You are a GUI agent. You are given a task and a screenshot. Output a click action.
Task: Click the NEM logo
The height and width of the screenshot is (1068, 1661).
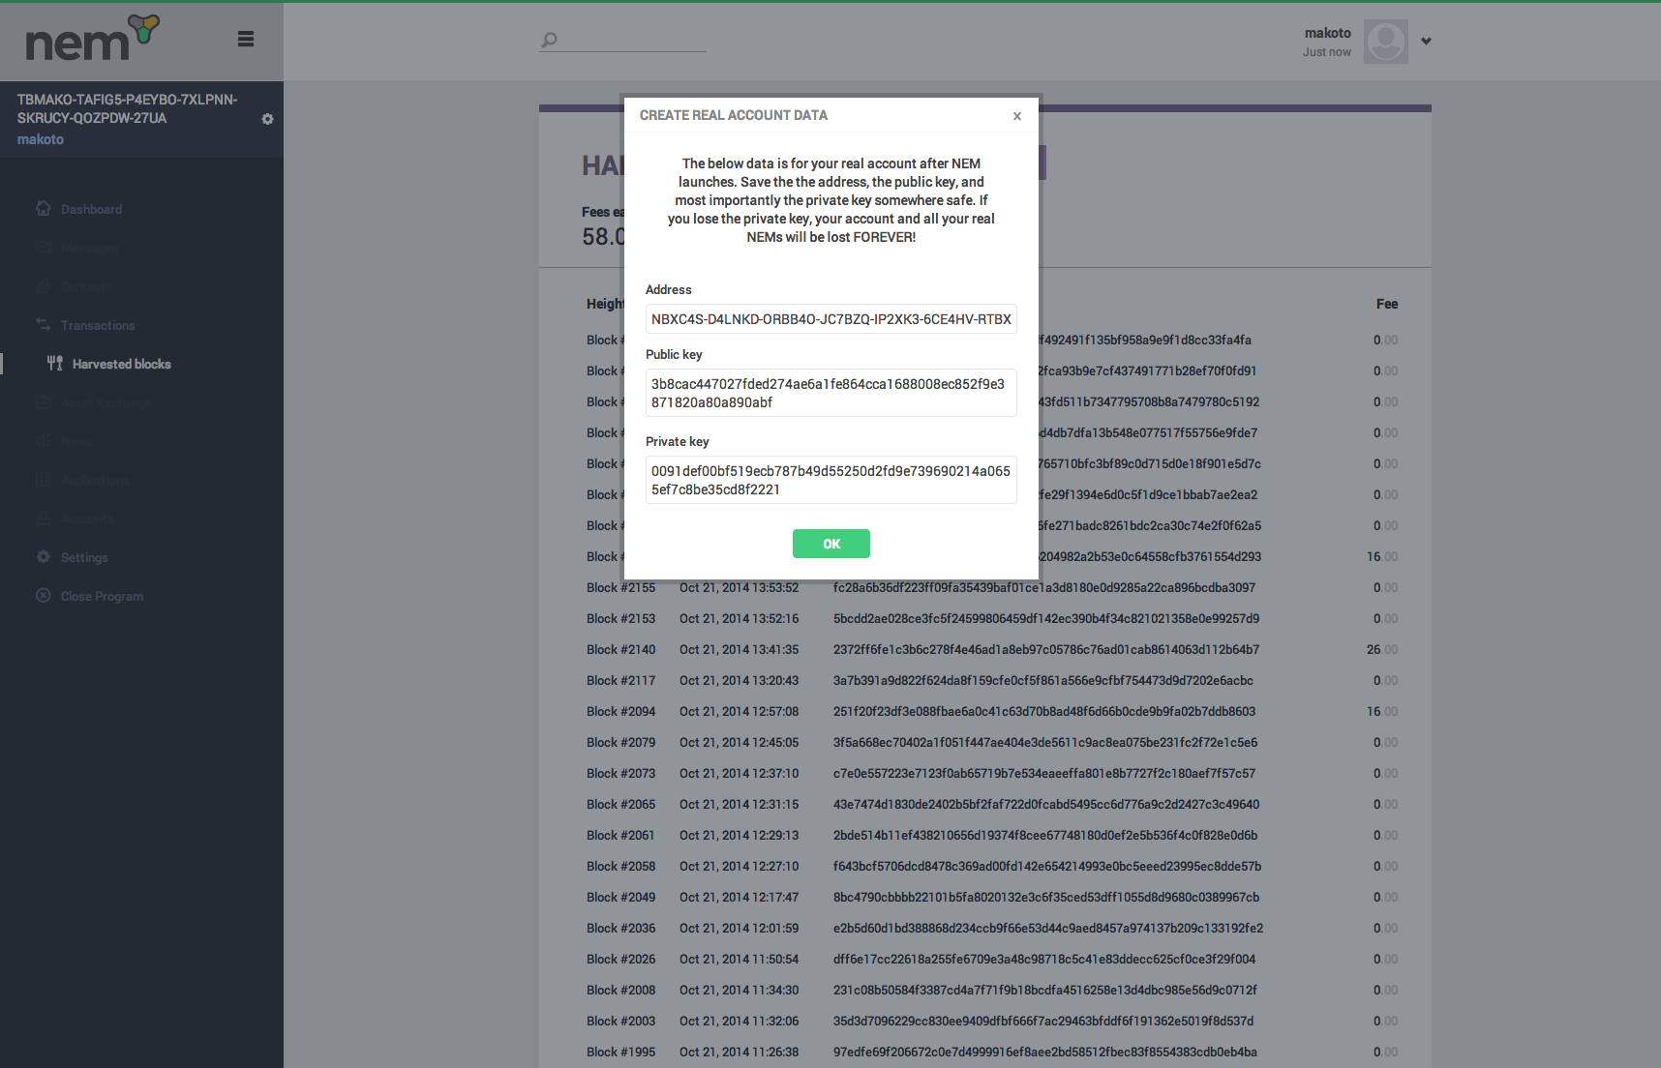click(x=92, y=39)
